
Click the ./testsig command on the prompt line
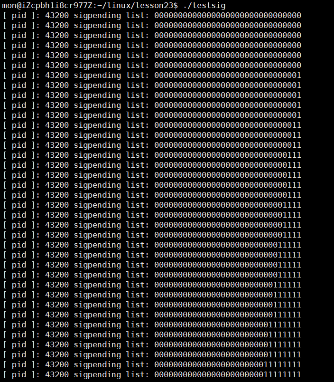(x=204, y=5)
